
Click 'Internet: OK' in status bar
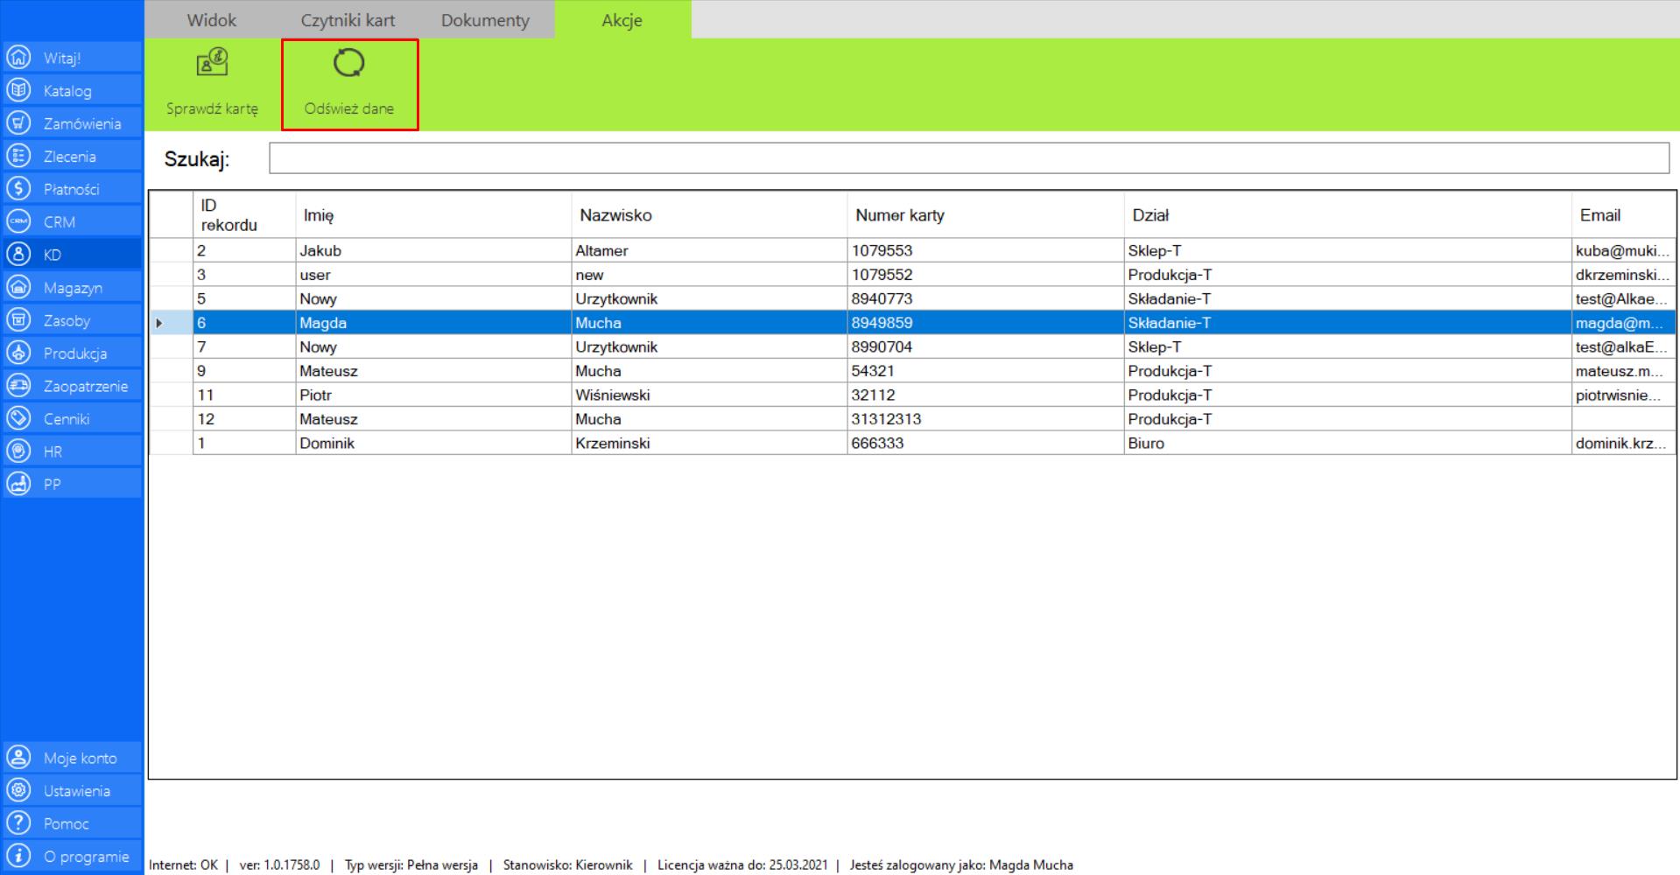click(x=183, y=864)
